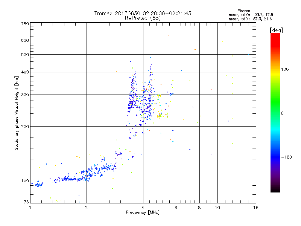
Task: Click the '[deg]' colorbar unit label
Action: (x=276, y=30)
